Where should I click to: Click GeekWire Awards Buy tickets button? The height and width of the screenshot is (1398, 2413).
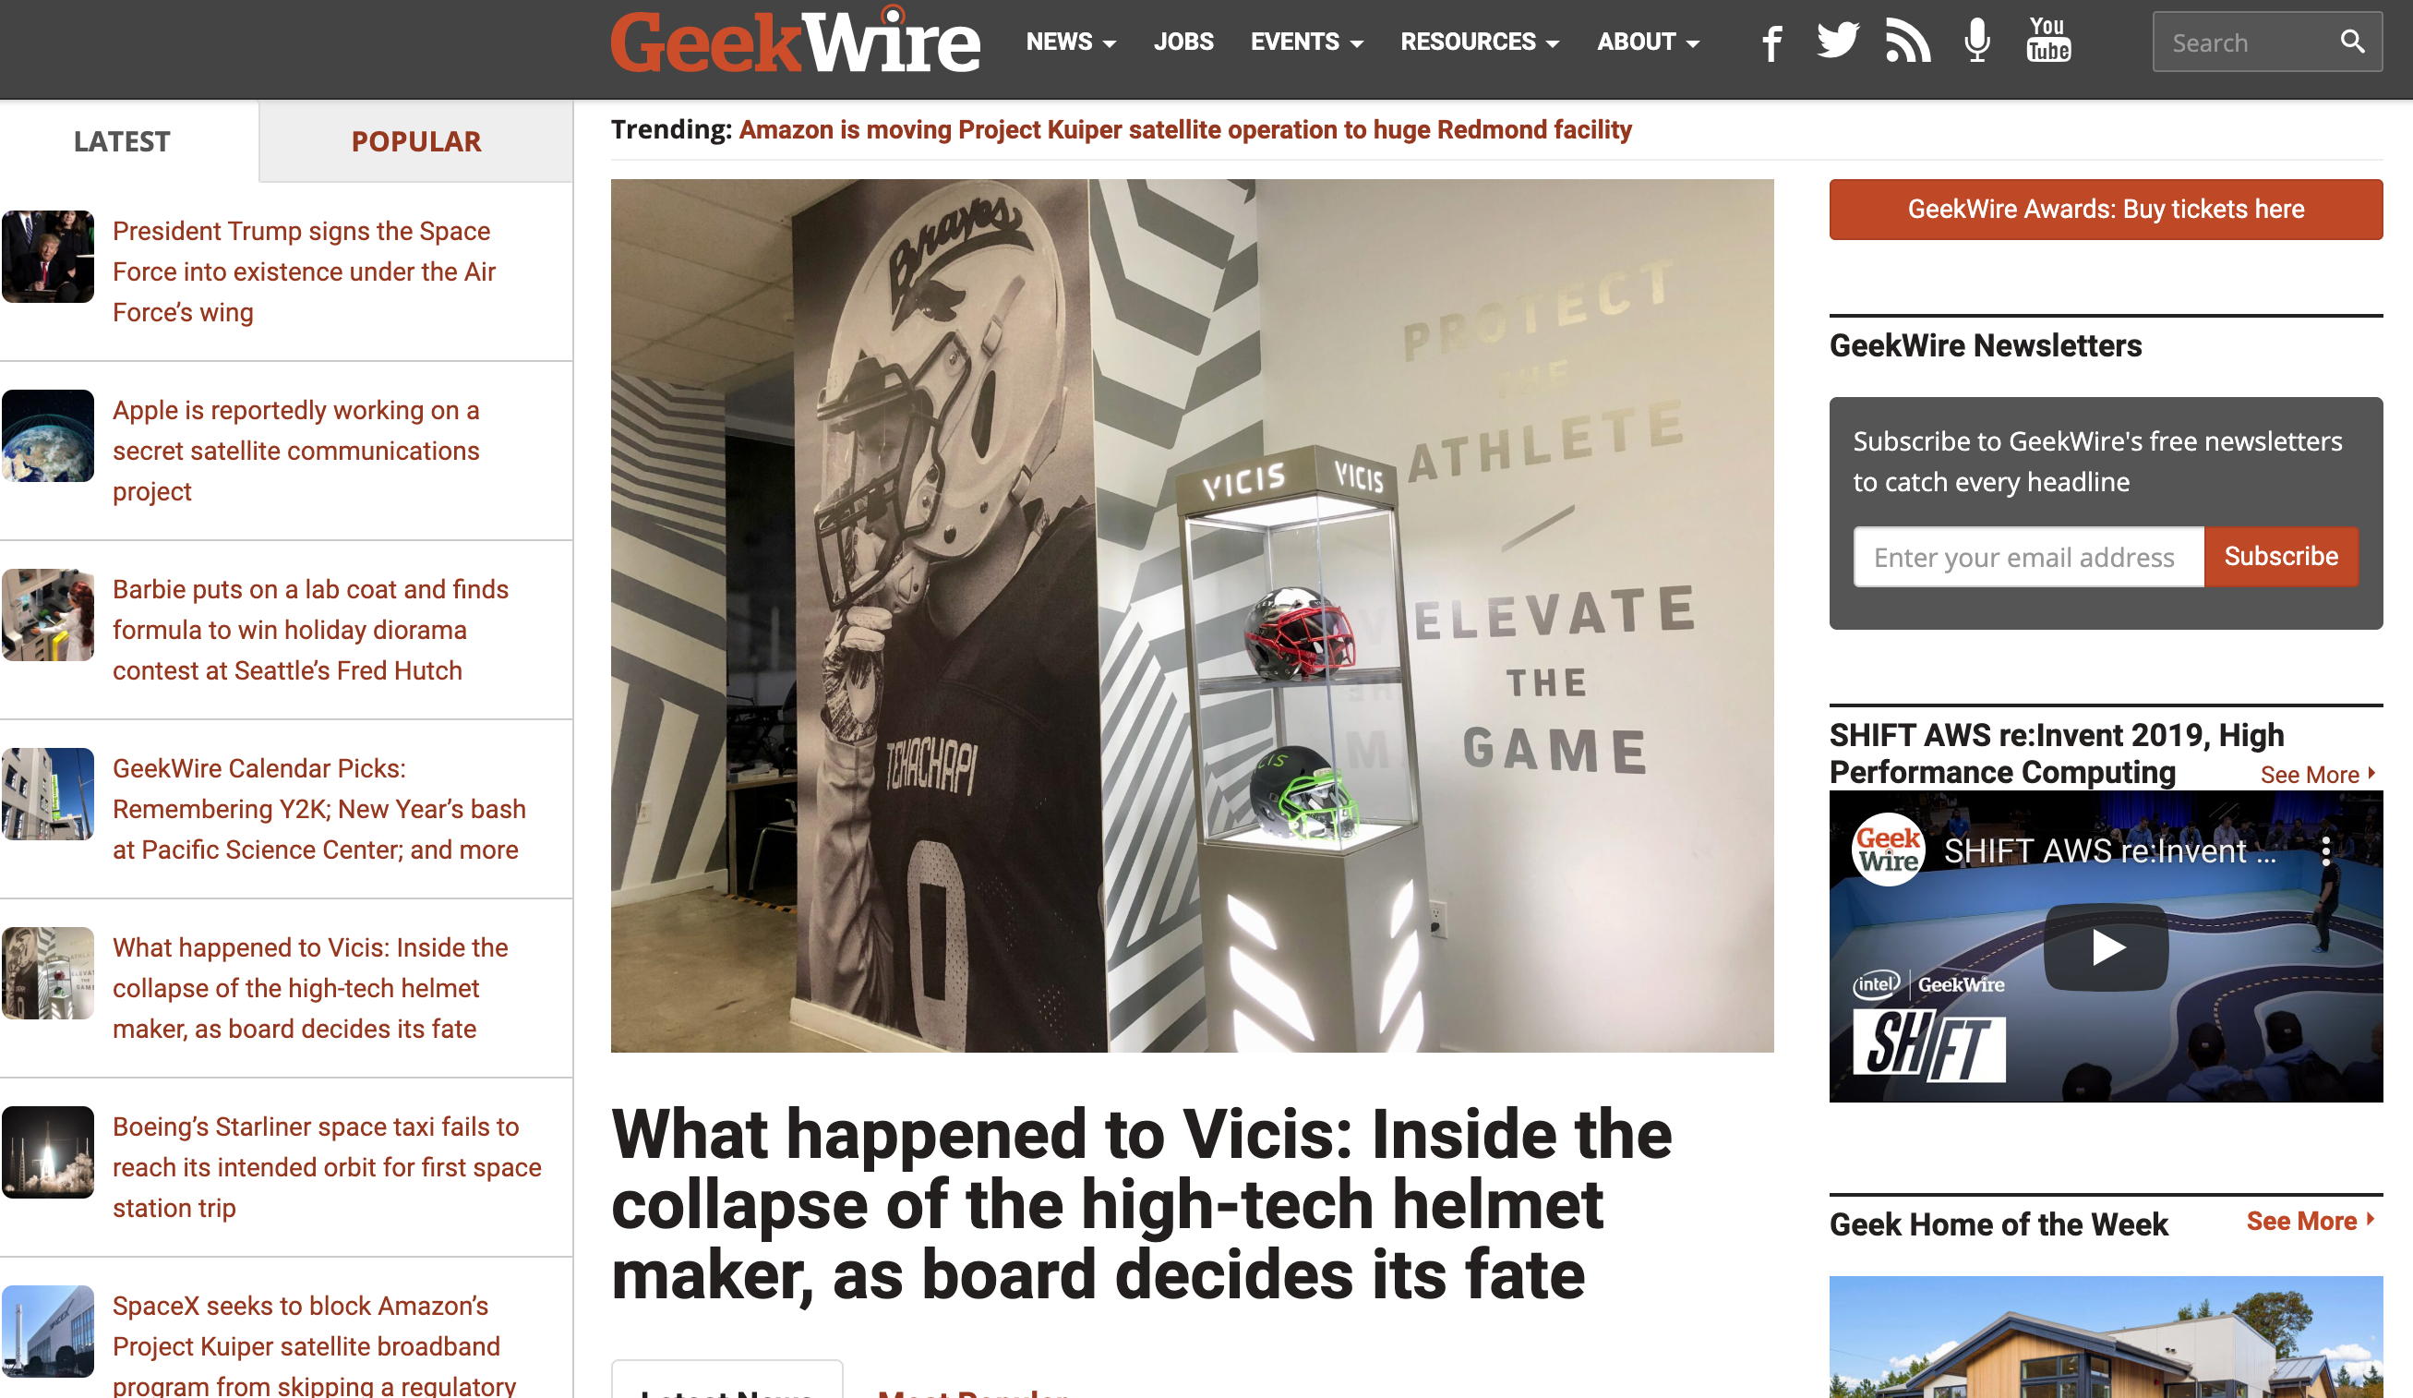point(2106,210)
